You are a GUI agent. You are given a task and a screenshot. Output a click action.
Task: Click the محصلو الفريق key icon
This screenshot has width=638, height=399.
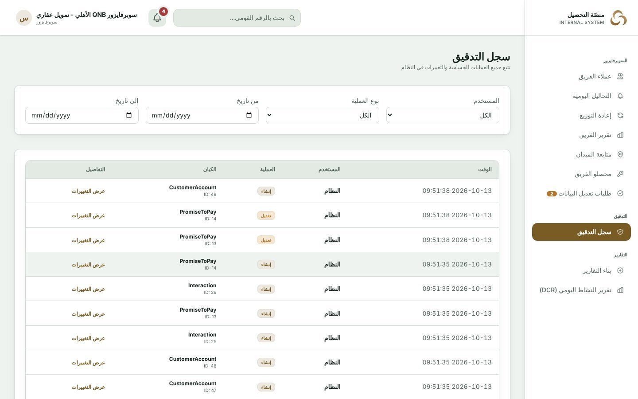pos(620,174)
